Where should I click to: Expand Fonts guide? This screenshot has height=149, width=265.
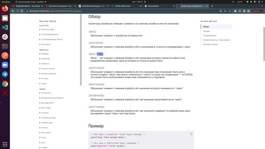click(43, 138)
